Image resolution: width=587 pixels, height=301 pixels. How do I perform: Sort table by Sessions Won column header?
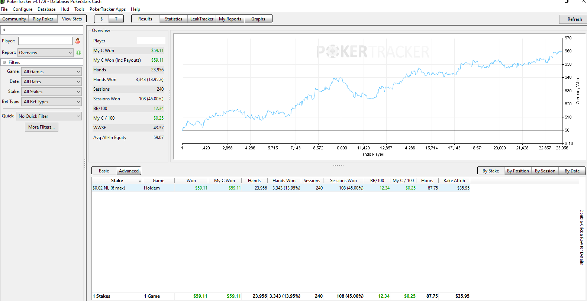(x=344, y=181)
